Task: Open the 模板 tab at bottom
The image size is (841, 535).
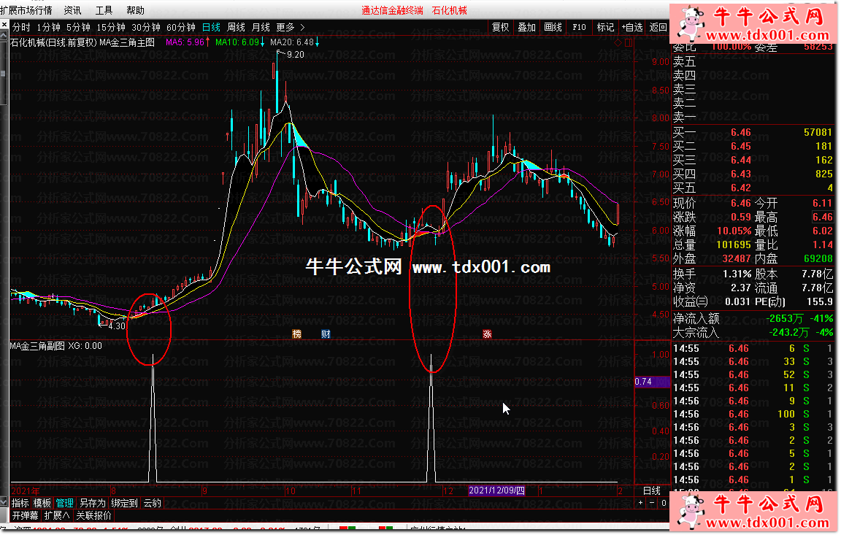Action: coord(42,503)
